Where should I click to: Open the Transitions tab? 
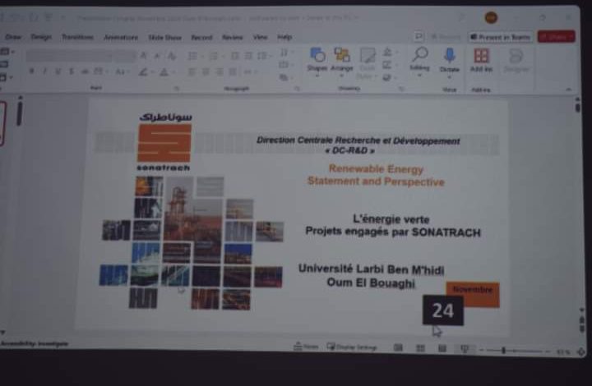(78, 37)
